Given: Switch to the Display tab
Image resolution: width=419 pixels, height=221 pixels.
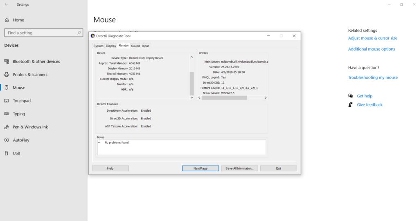Looking at the screenshot, I should [111, 46].
